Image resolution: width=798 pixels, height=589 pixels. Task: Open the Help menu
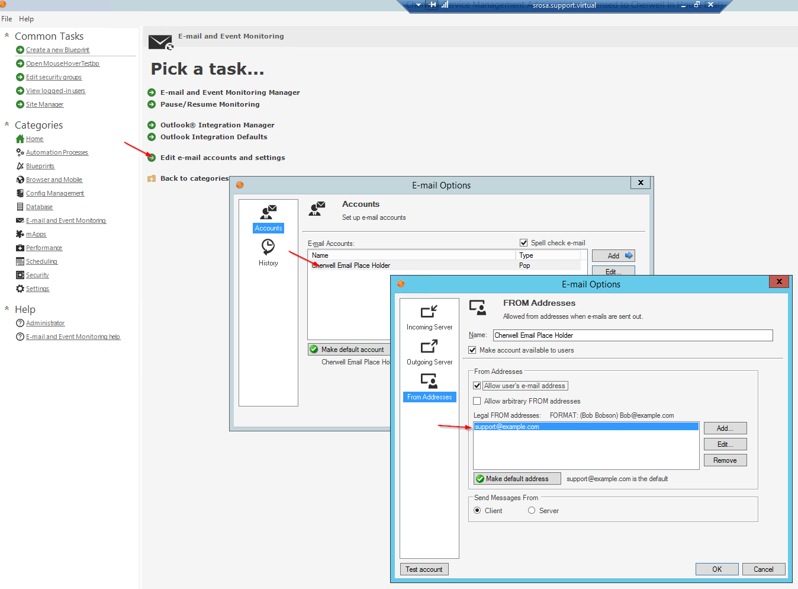coord(26,19)
